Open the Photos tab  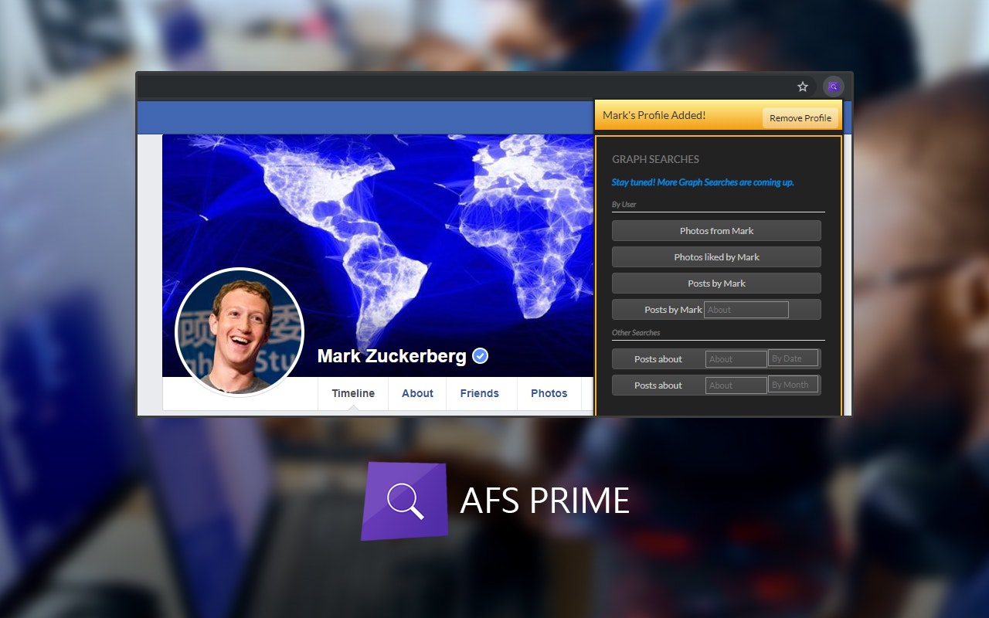pyautogui.click(x=549, y=393)
